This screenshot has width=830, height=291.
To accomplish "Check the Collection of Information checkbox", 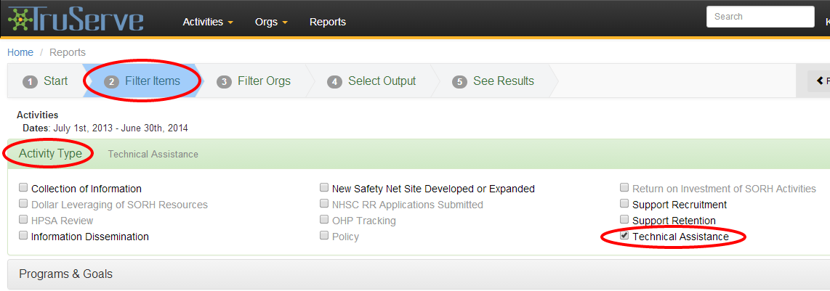I will tap(23, 187).
